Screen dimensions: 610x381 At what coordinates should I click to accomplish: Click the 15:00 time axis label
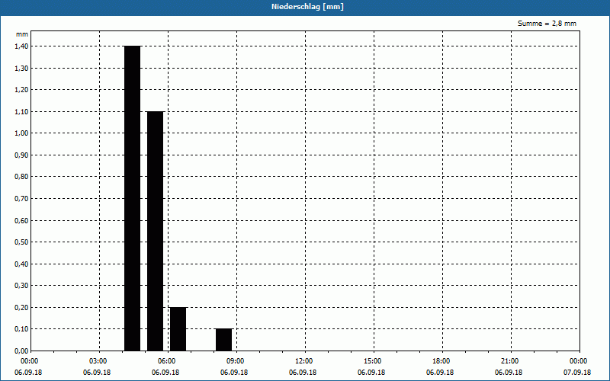point(373,361)
